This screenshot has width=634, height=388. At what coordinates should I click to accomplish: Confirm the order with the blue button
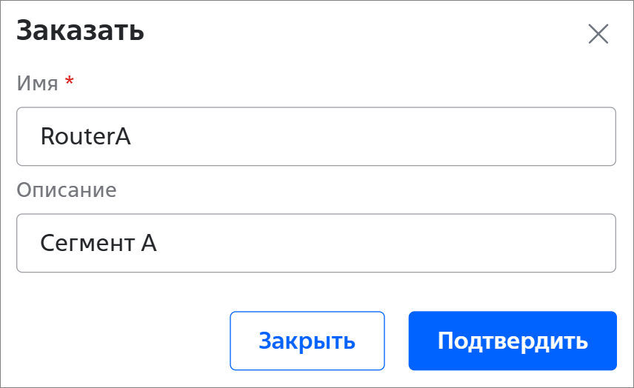click(513, 341)
